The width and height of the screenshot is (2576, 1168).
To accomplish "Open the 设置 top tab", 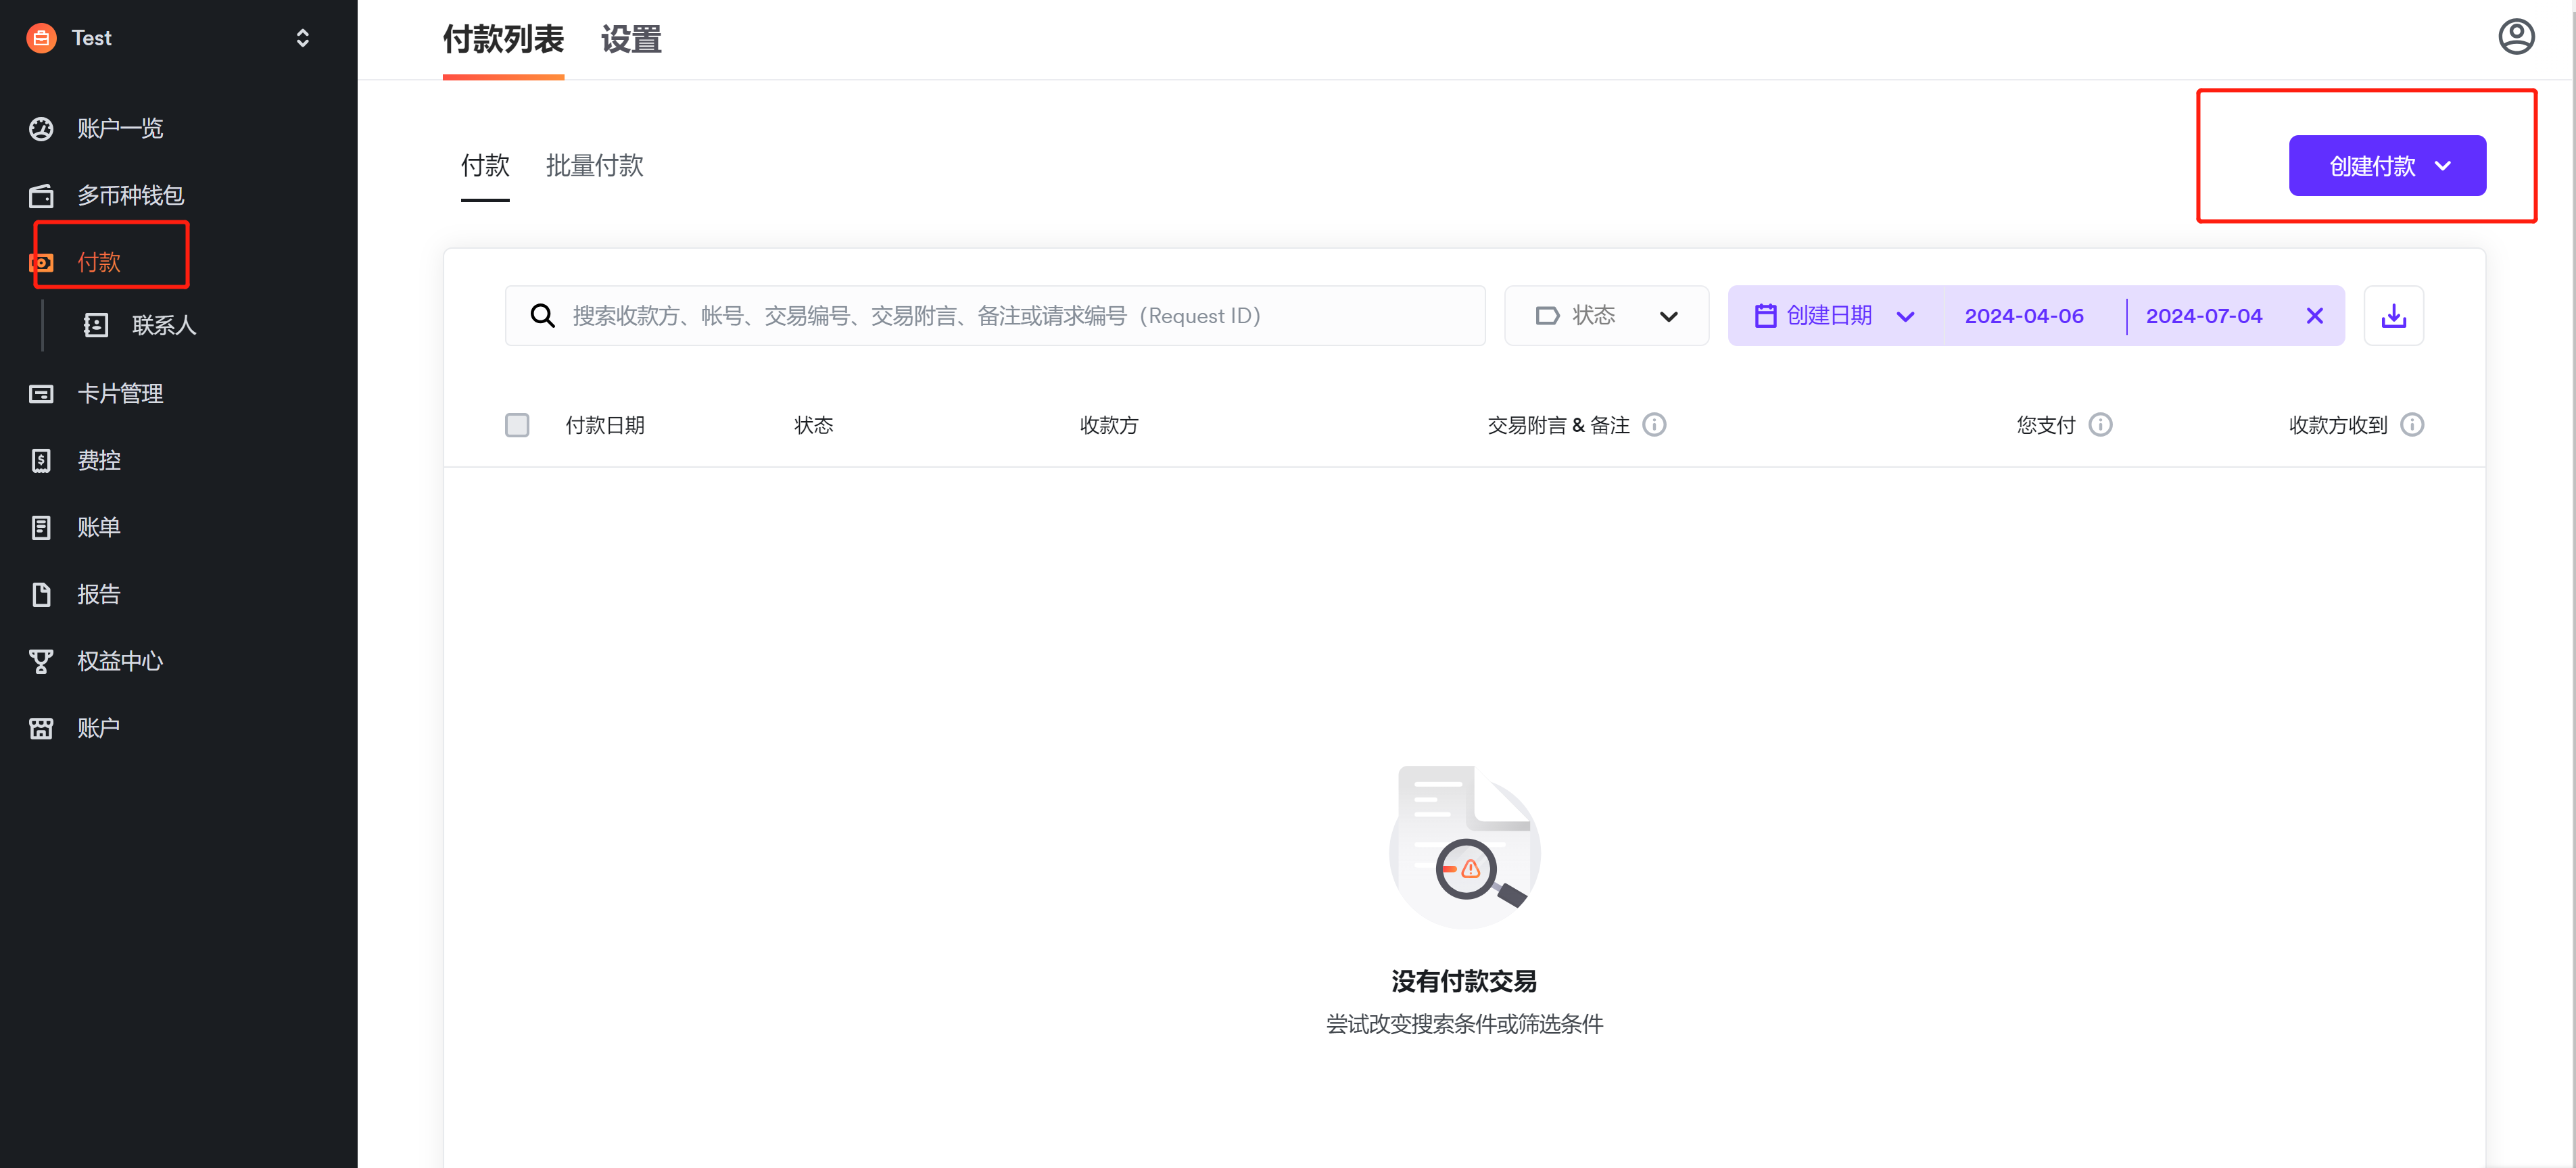I will 630,40.
